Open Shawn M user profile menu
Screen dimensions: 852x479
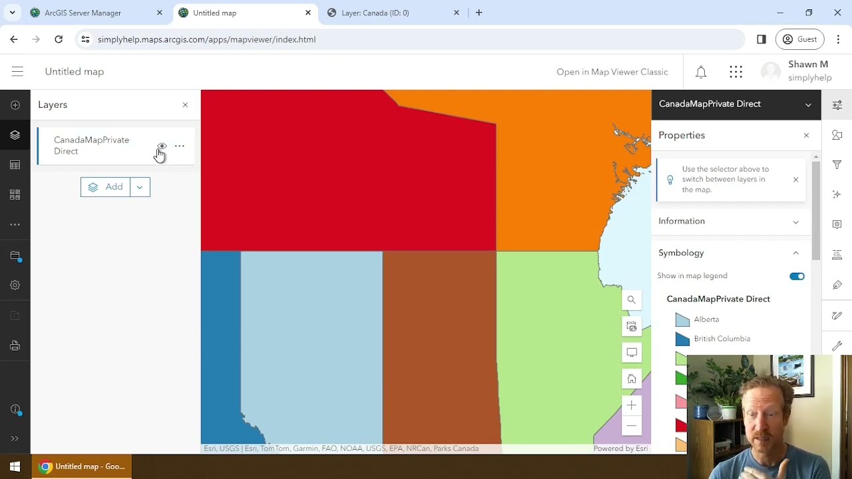796,71
